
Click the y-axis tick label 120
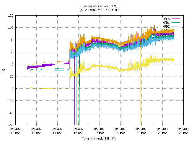point(11,16)
